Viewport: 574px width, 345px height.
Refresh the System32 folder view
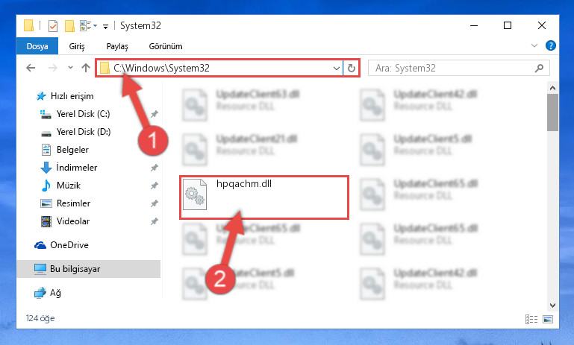[x=352, y=69]
